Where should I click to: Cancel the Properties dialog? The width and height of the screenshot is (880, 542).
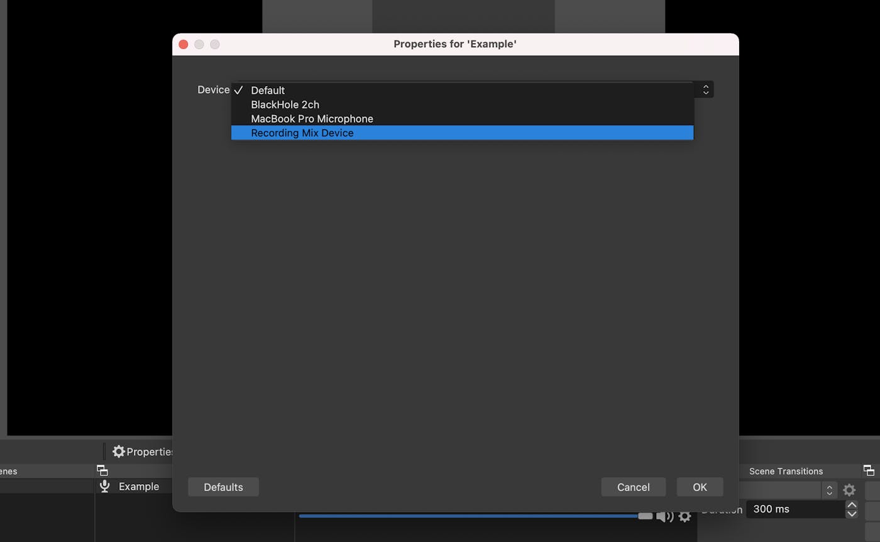coord(633,487)
